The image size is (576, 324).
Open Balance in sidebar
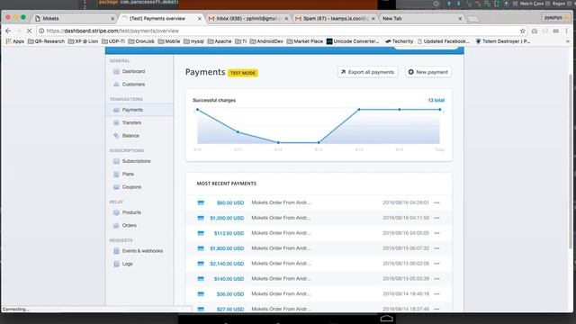click(126, 136)
